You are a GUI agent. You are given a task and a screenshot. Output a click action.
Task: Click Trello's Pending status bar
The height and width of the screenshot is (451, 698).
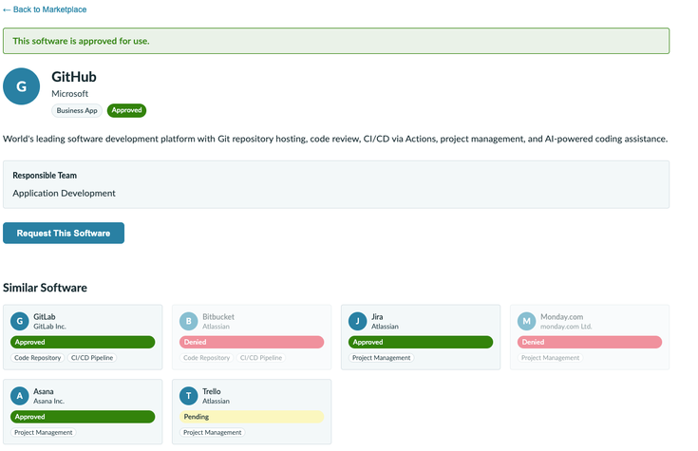tap(252, 417)
